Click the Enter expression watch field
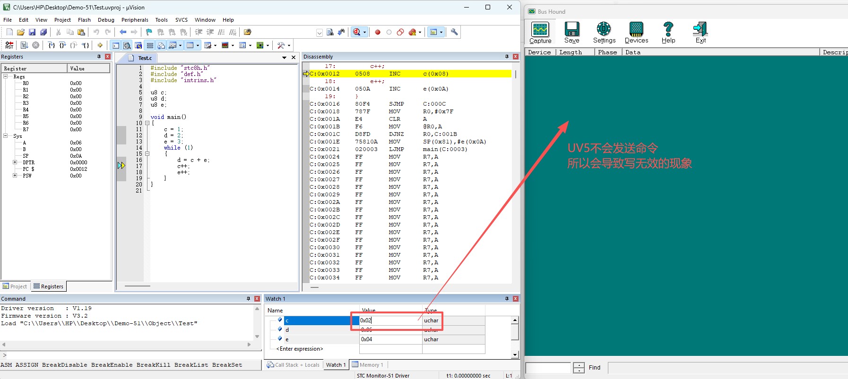The width and height of the screenshot is (848, 379). pos(301,349)
